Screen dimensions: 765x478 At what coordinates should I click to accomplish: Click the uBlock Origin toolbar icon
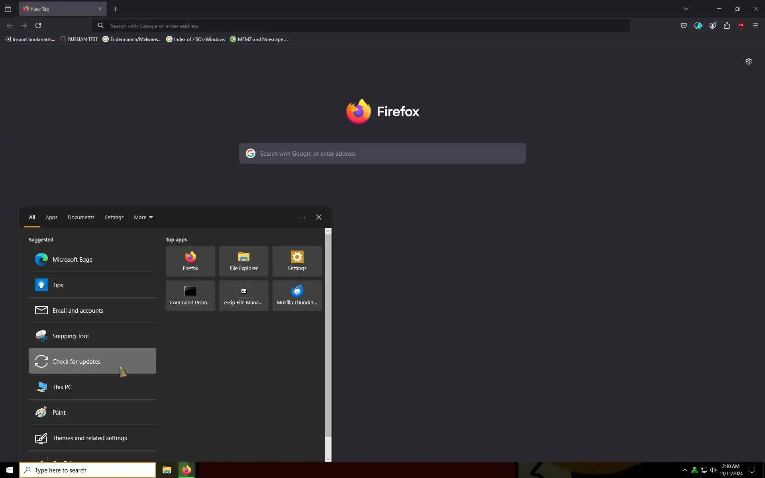click(741, 25)
